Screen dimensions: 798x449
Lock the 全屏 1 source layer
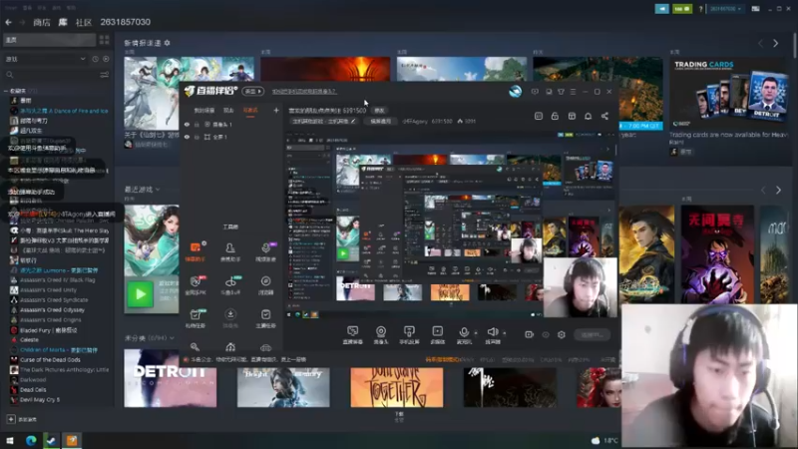(x=197, y=137)
